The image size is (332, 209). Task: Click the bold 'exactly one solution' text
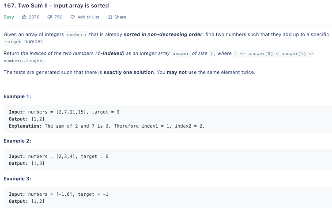[128, 72]
